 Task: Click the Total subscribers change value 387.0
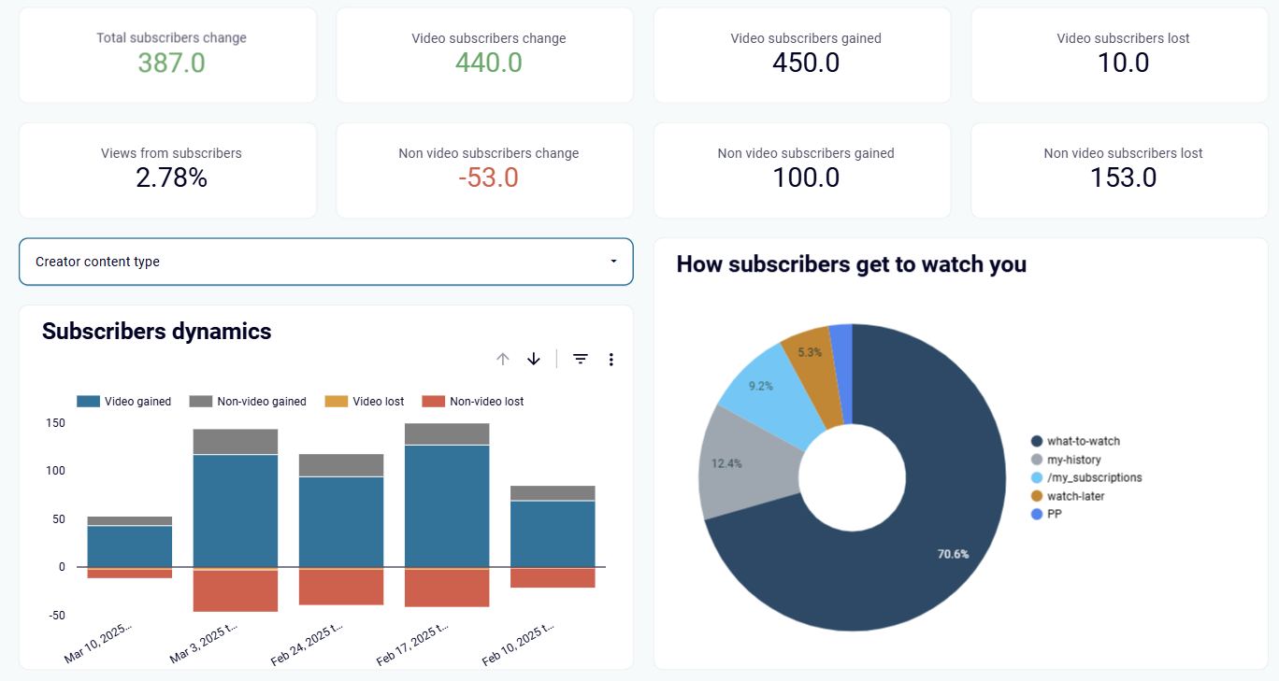tap(171, 64)
